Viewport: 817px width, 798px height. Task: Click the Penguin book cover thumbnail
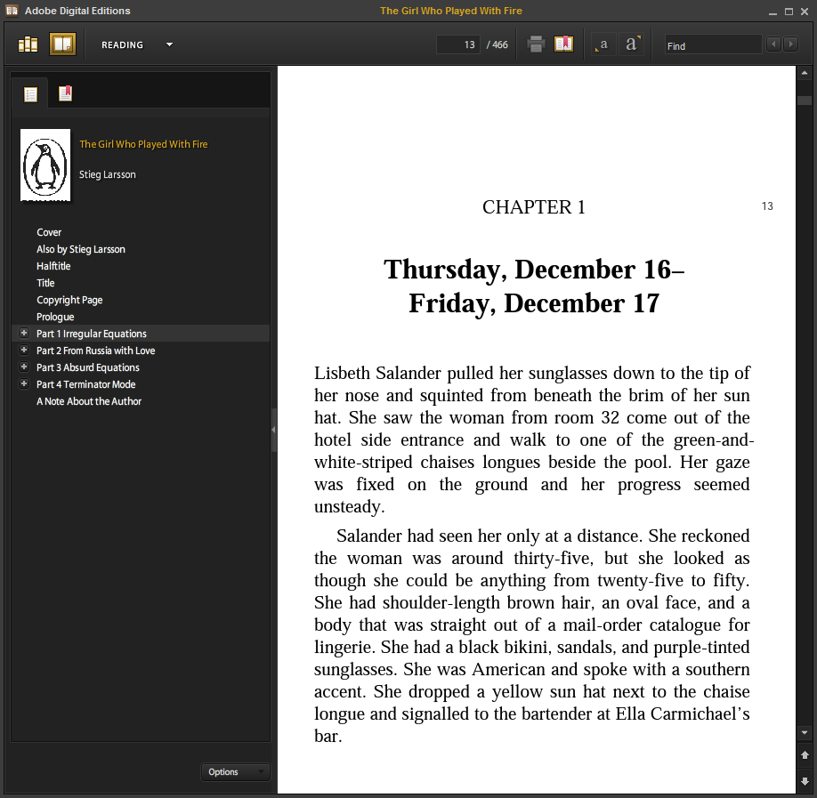(45, 165)
